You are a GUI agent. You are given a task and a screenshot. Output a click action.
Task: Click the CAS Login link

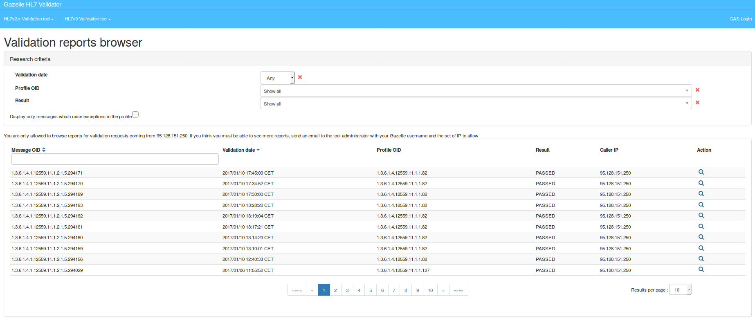[741, 19]
